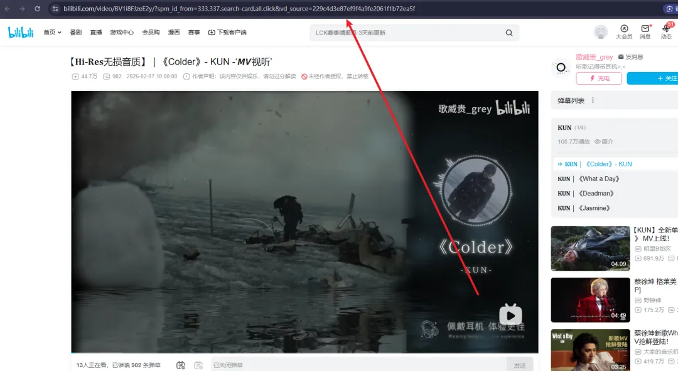
Task: Open 赛事 nav item
Action: click(x=194, y=33)
